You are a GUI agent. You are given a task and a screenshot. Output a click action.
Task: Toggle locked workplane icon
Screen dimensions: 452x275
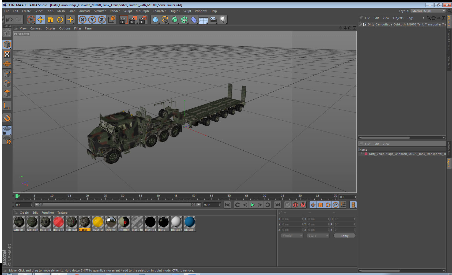(7, 130)
